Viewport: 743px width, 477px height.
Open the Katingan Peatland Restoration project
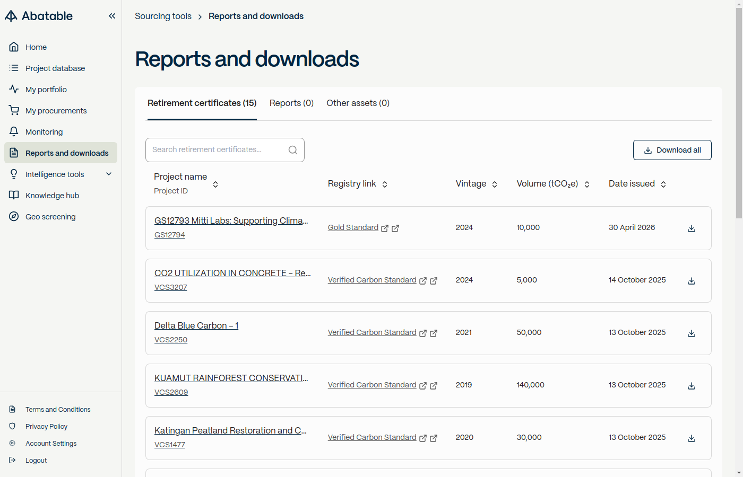(x=231, y=430)
